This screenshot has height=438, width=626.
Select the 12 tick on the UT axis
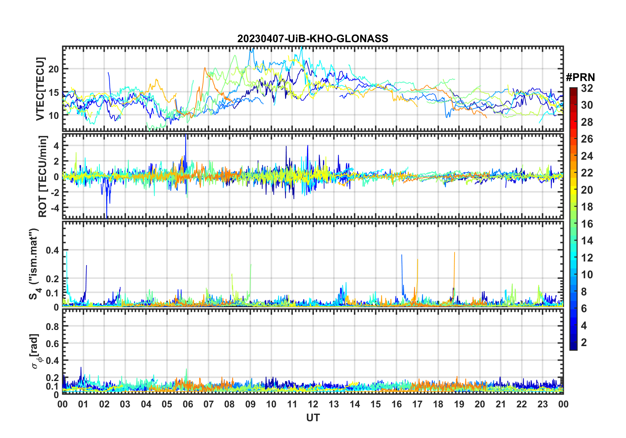pyautogui.click(x=313, y=404)
